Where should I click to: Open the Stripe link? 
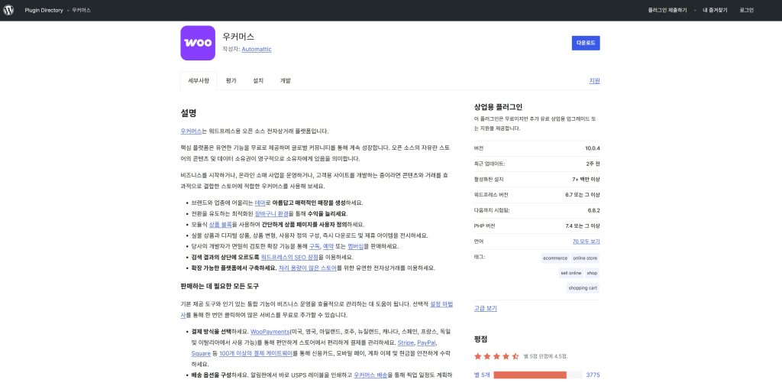click(405, 342)
